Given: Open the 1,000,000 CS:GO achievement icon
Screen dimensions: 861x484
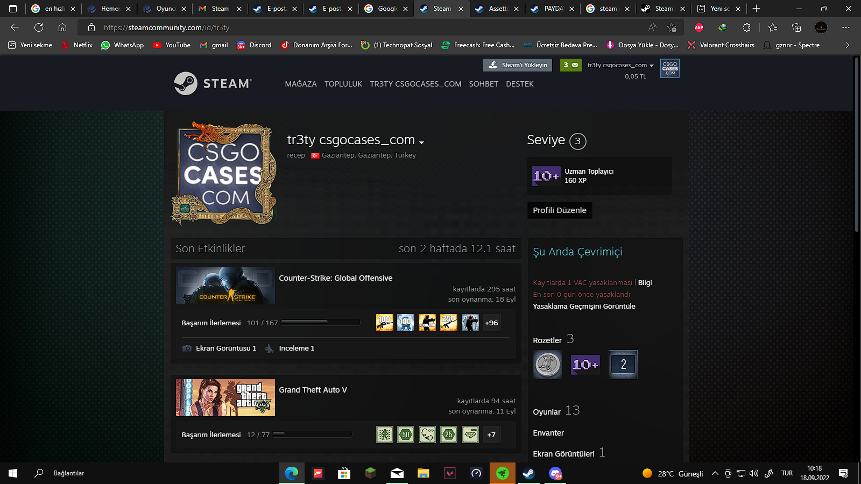Looking at the screenshot, I should (427, 323).
